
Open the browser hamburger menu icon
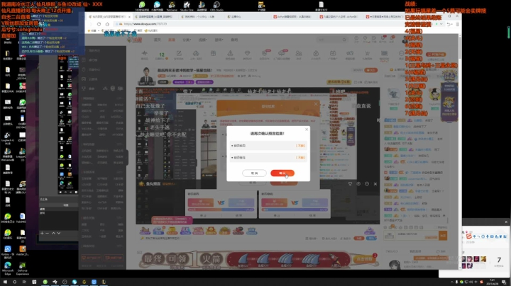tap(457, 24)
